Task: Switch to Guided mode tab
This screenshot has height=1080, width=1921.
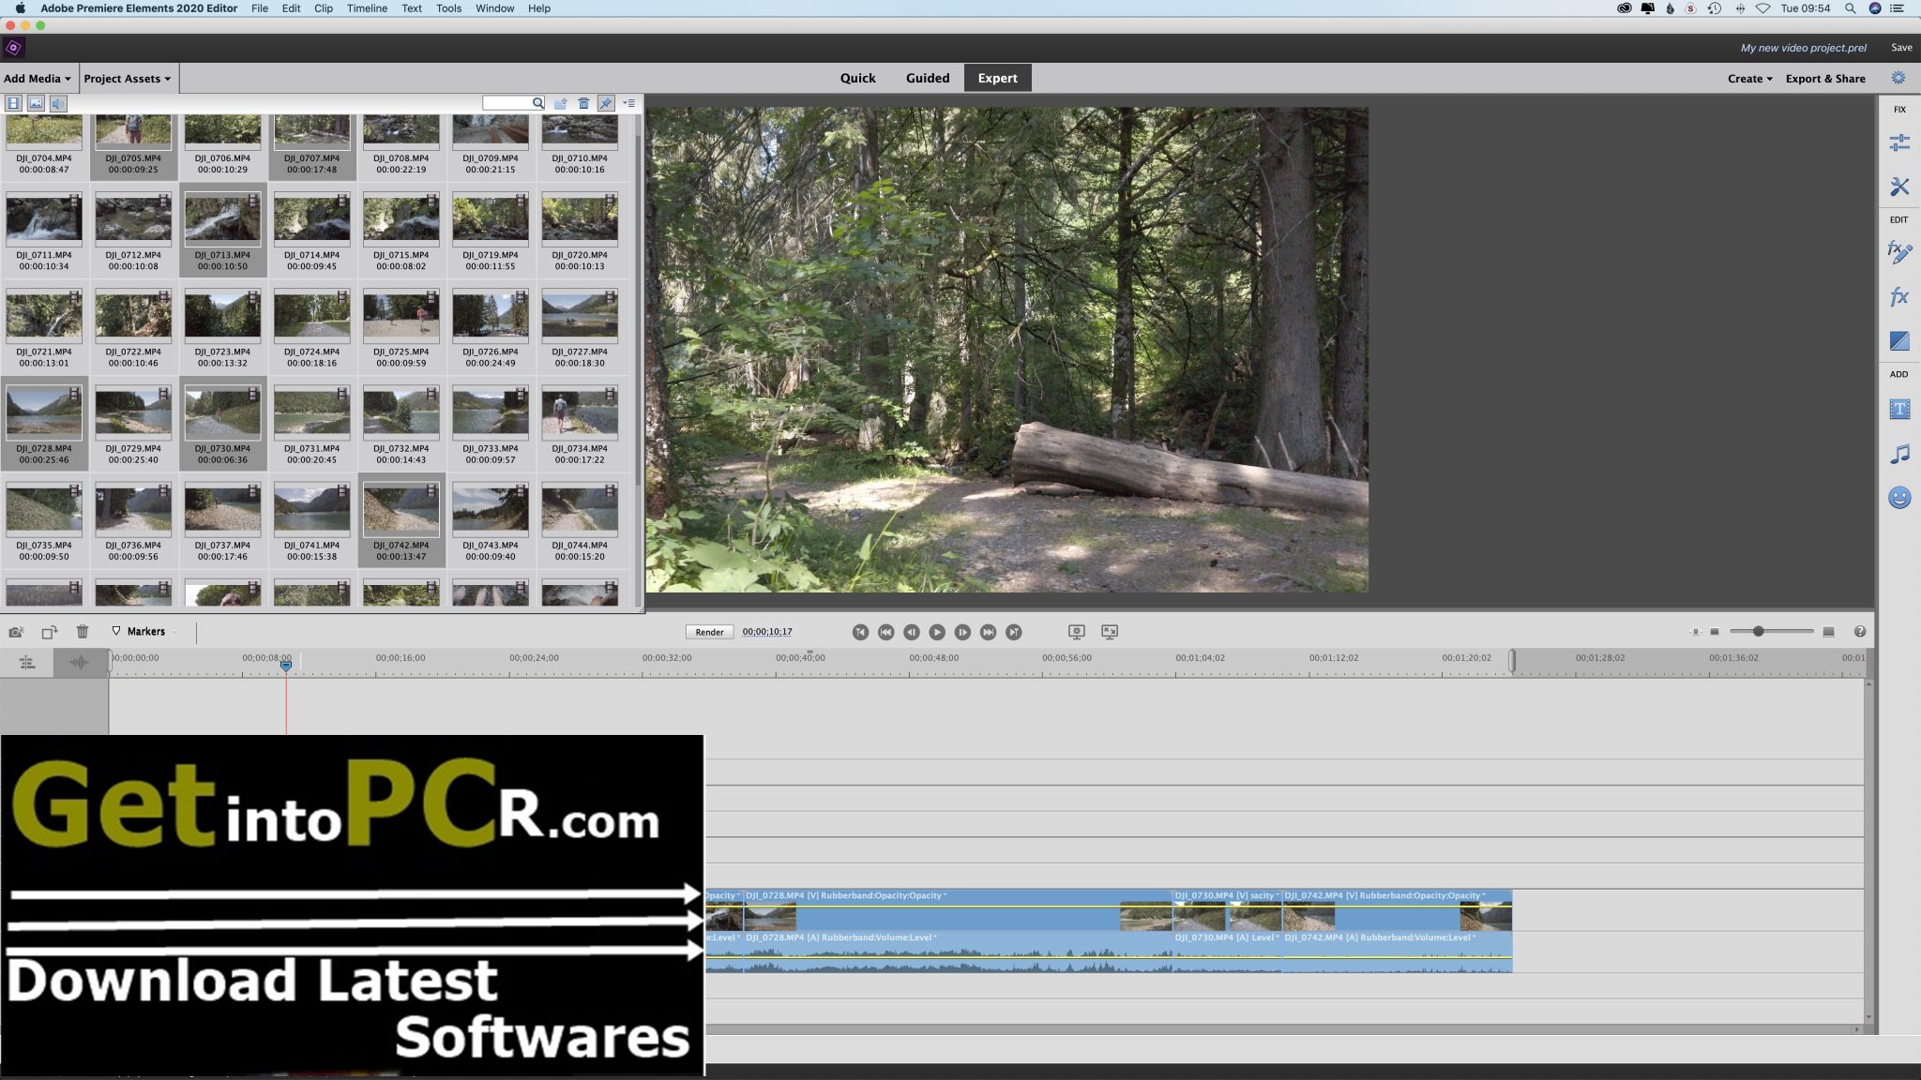Action: (x=928, y=78)
